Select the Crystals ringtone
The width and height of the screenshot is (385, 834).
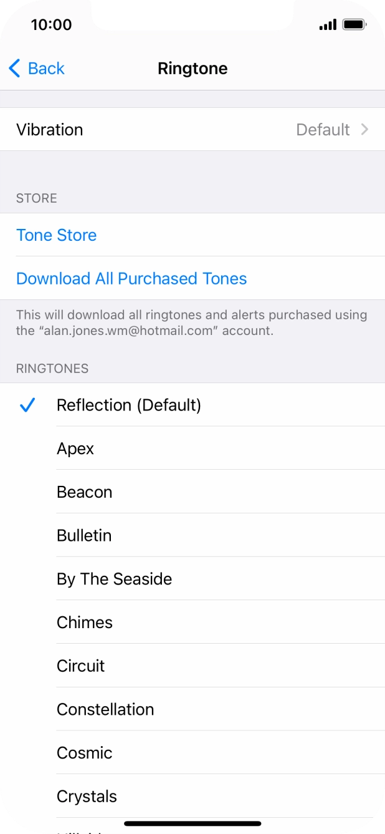click(x=86, y=796)
